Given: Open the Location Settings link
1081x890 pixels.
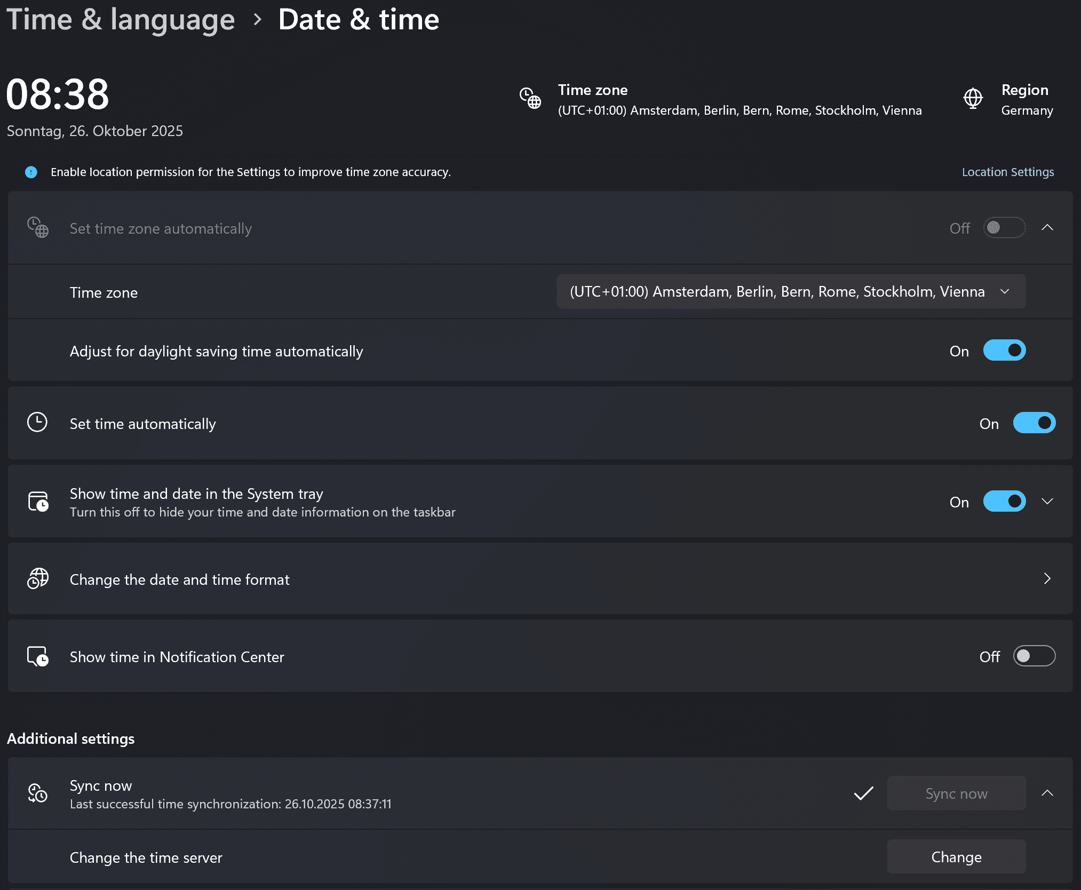Looking at the screenshot, I should 1007,172.
